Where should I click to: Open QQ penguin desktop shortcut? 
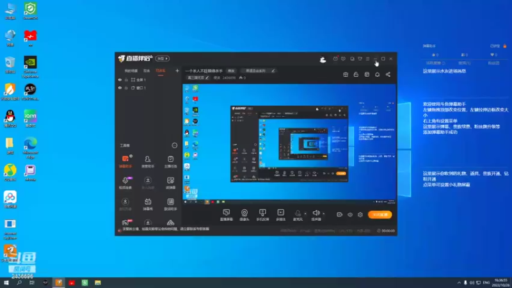10,118
